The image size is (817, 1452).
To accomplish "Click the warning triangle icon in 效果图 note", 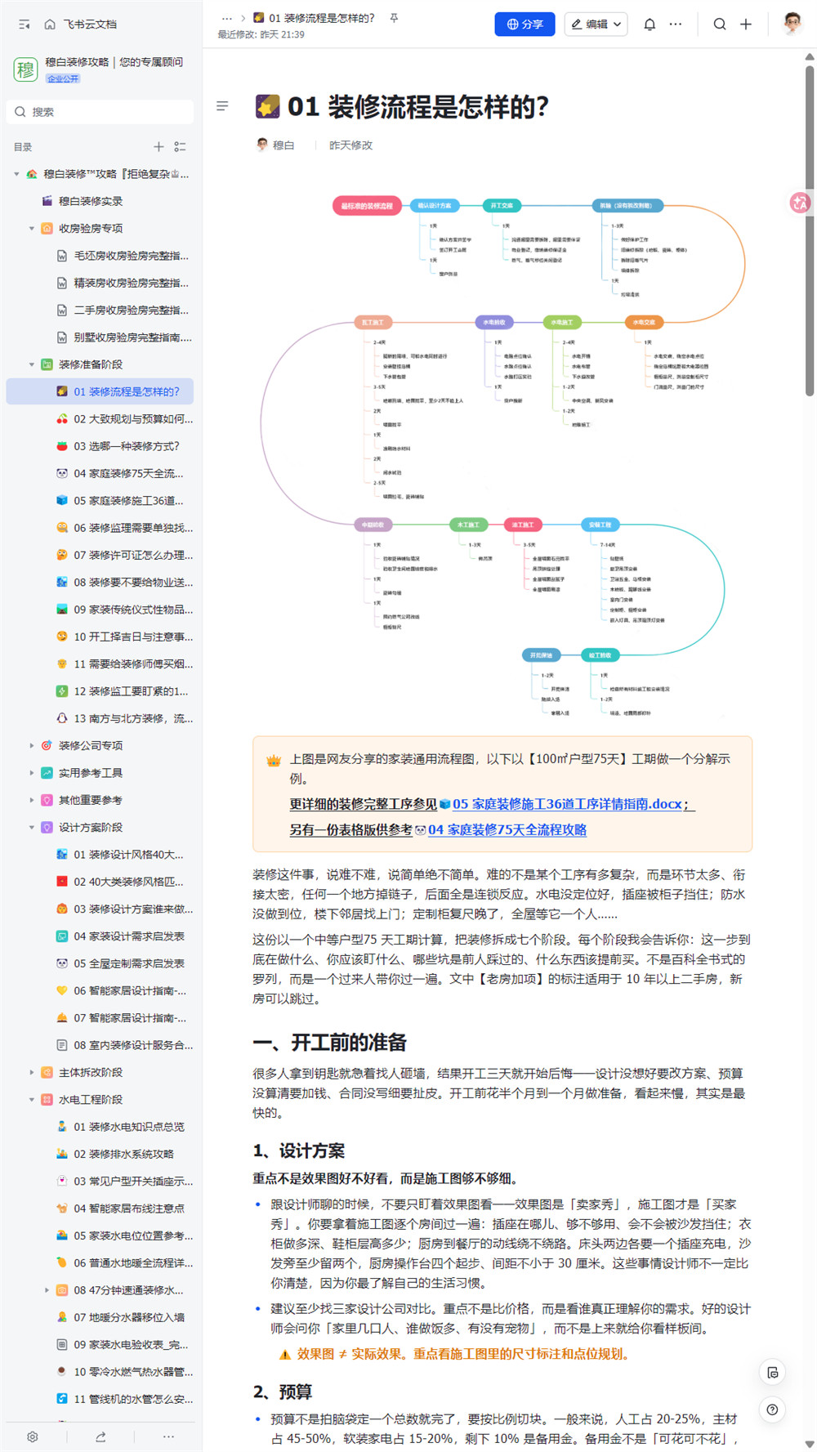I will point(285,1355).
